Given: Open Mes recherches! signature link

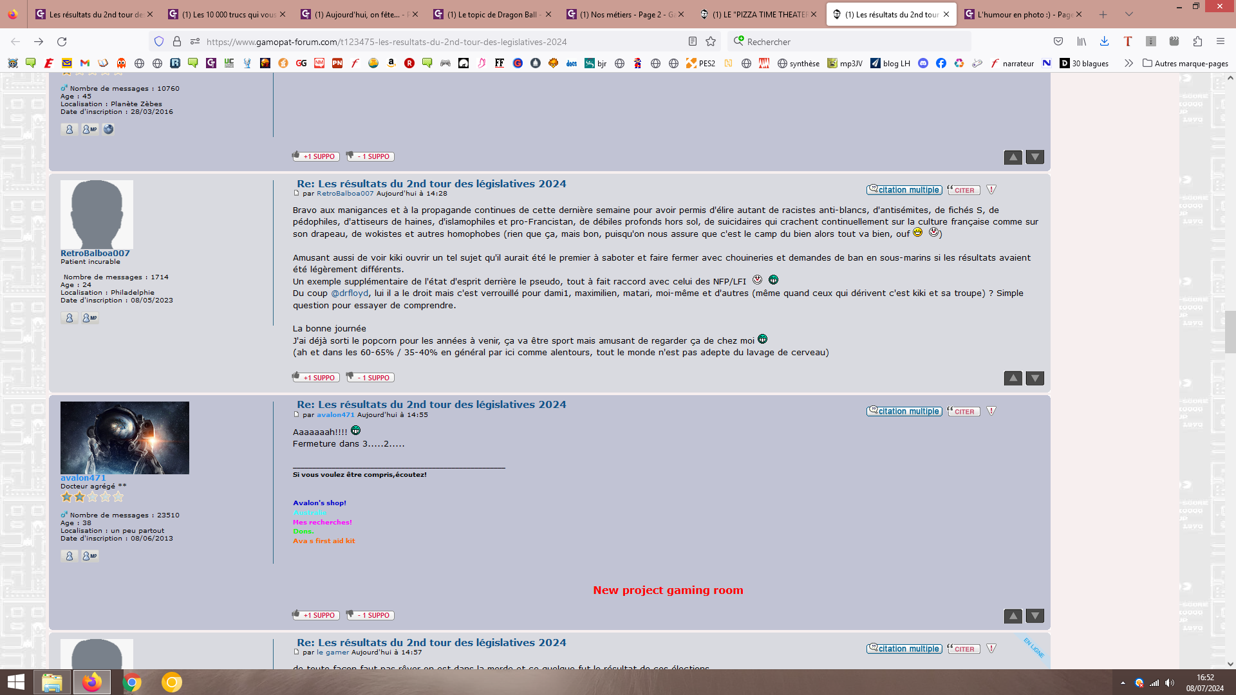Looking at the screenshot, I should click(323, 523).
